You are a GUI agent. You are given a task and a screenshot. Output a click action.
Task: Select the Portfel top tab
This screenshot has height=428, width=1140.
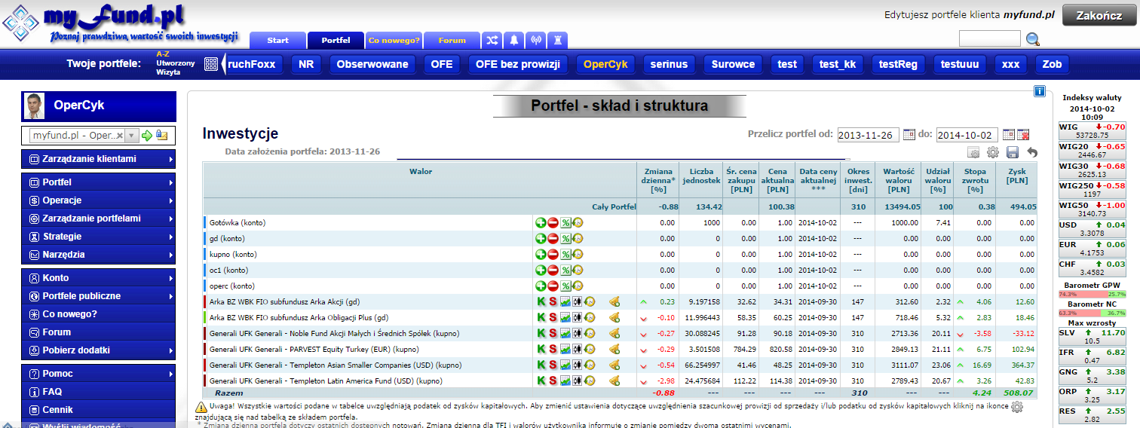coord(336,40)
